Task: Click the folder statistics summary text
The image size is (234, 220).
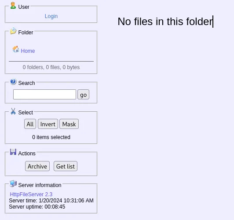Action: tap(51, 67)
